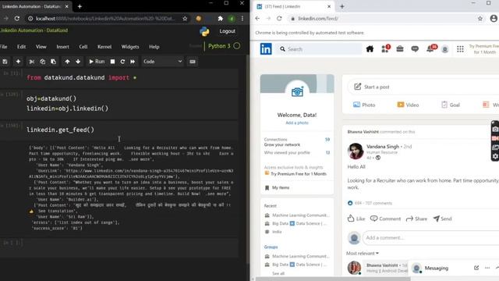Copy the selected cell in Jupyter toolbar

tap(42, 62)
